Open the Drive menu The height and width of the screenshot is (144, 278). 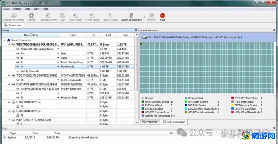click(x=7, y=9)
